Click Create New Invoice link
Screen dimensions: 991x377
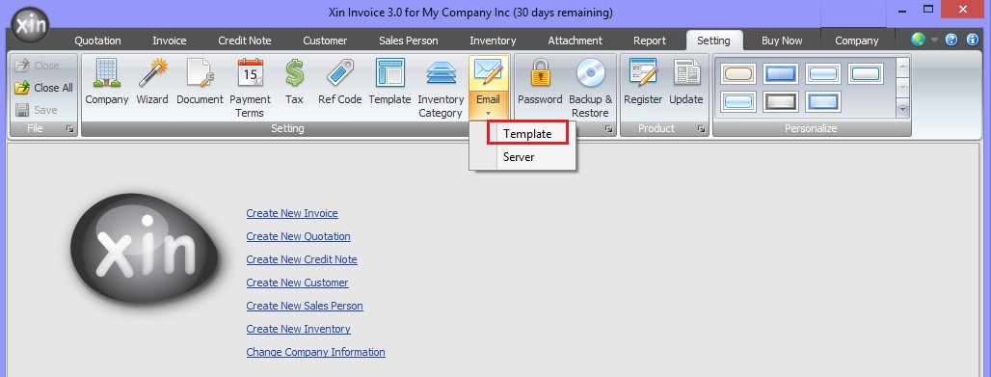tap(292, 213)
